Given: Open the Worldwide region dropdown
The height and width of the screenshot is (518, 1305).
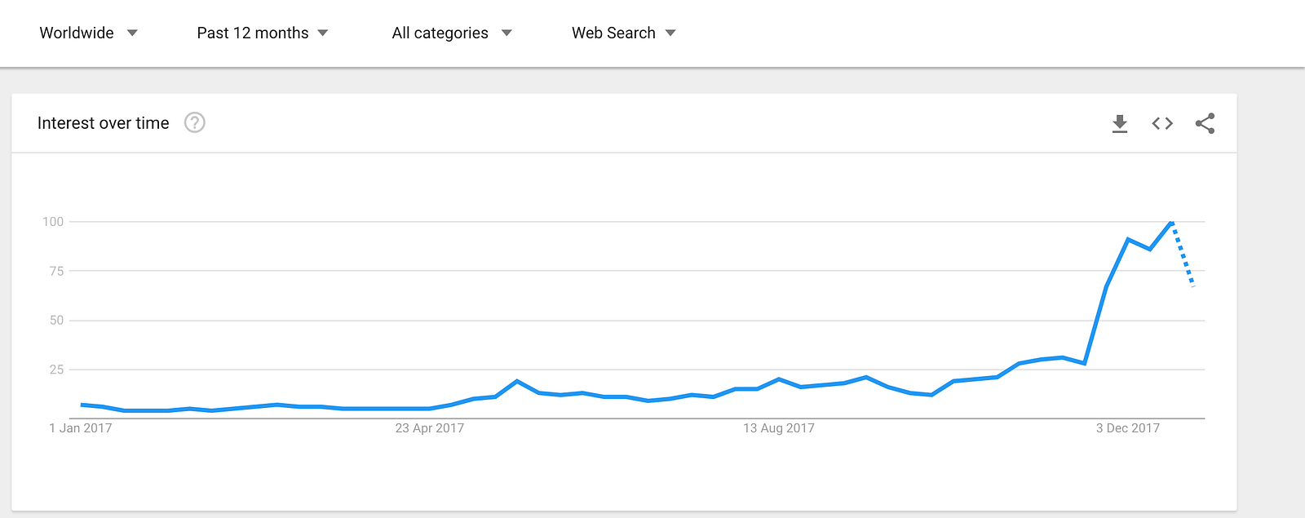Looking at the screenshot, I should [77, 33].
